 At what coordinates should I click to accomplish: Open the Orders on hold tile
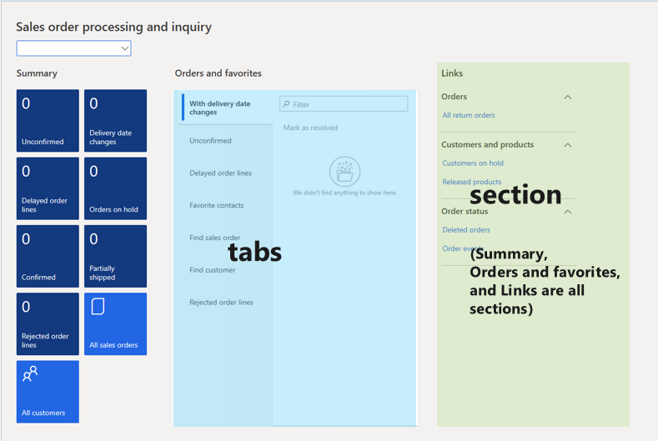pos(115,188)
